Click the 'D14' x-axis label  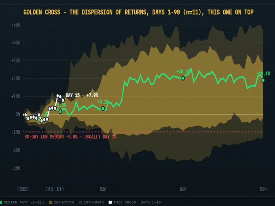(60, 189)
